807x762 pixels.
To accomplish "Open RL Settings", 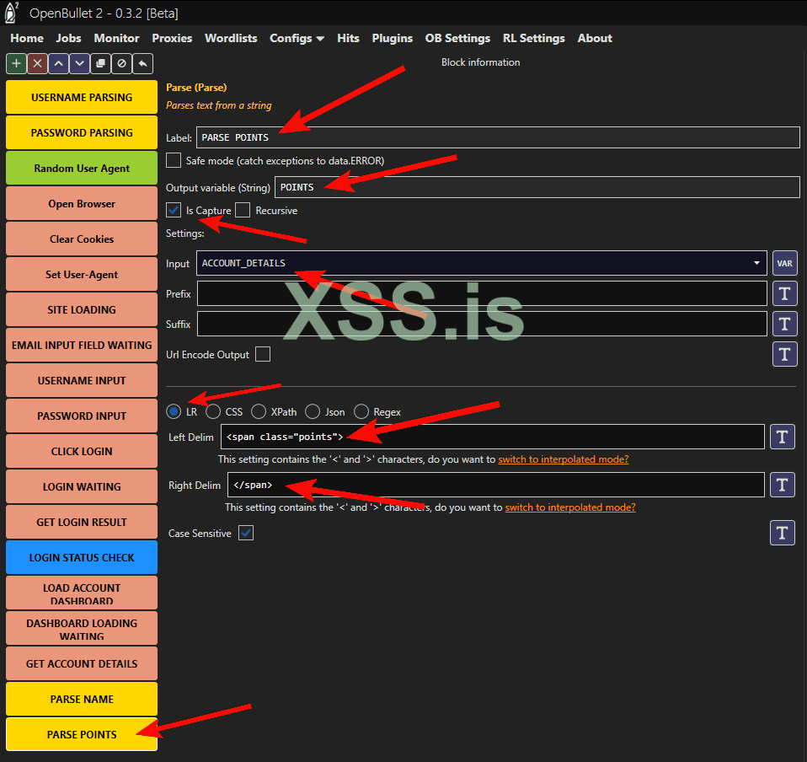I will coord(534,38).
